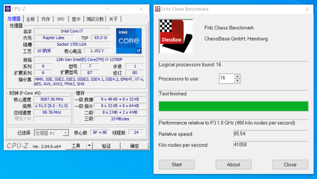
Task: Click the 确定 button in CPU-Z
Action: point(134,146)
